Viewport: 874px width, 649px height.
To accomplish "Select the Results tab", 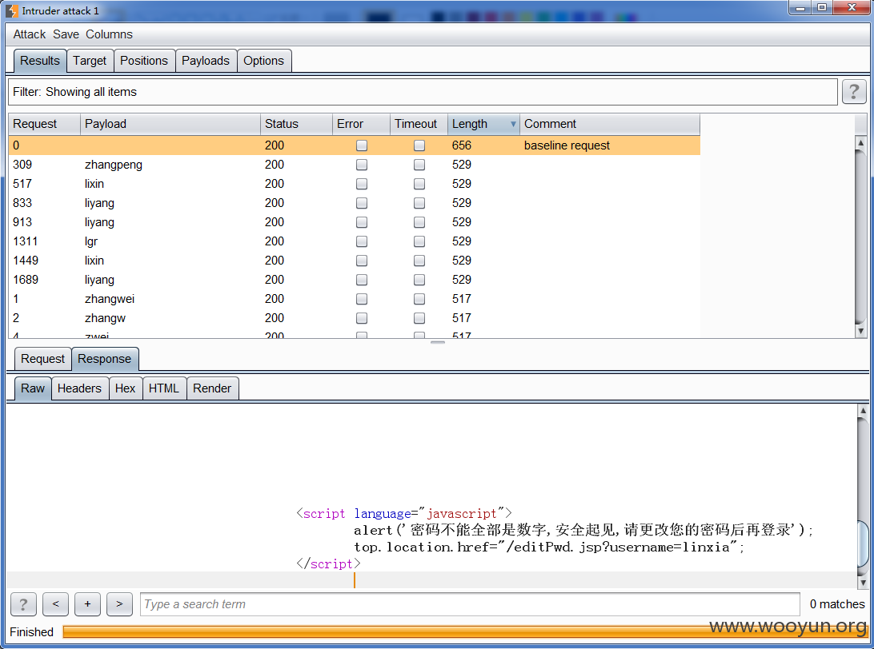I will point(39,61).
